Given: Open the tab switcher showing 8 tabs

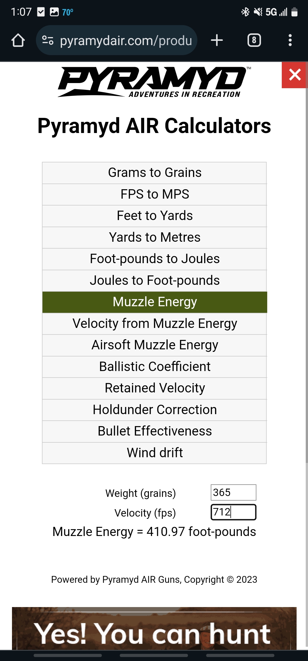Looking at the screenshot, I should (x=254, y=40).
